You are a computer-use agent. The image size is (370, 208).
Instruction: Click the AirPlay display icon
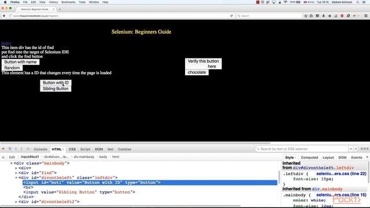pos(273,2)
